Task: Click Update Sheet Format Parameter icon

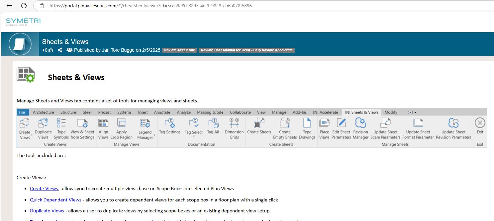Action: pyautogui.click(x=418, y=123)
